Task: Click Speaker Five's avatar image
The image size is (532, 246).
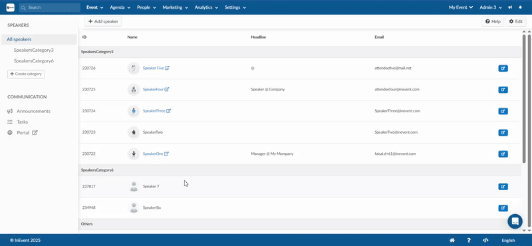Action: point(134,68)
